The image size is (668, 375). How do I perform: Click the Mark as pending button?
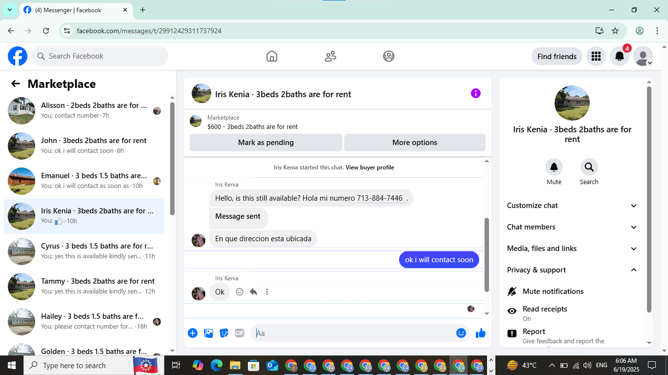[266, 143]
